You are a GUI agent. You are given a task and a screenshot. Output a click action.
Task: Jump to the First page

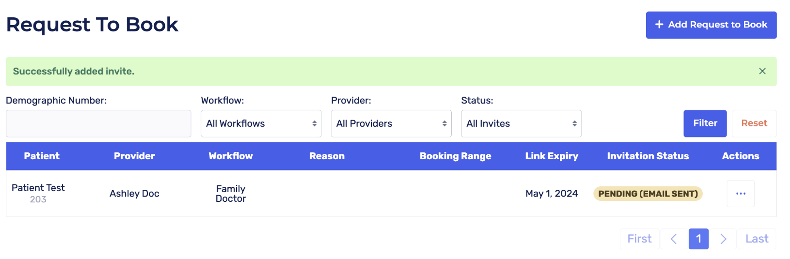[x=639, y=239]
